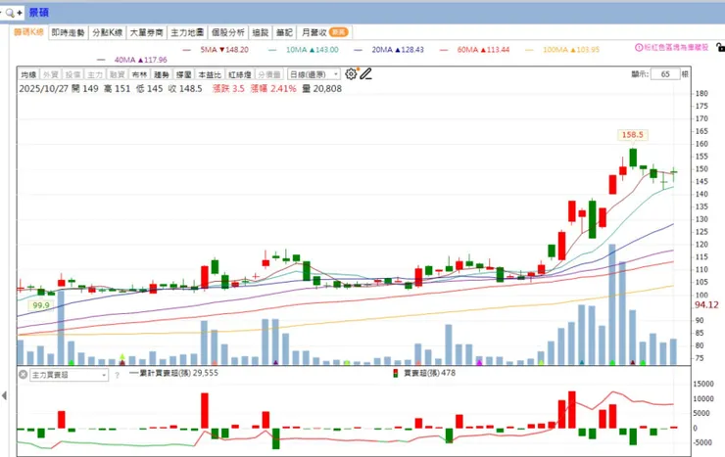Switch to 個股分析 tab
The width and height of the screenshot is (725, 457).
point(228,32)
